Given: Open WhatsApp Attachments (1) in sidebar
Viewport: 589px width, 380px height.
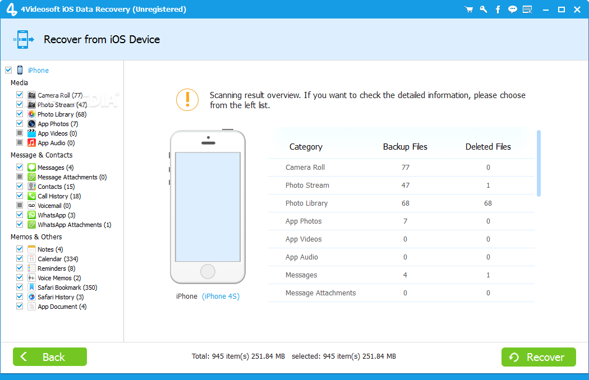Looking at the screenshot, I should tap(75, 225).
